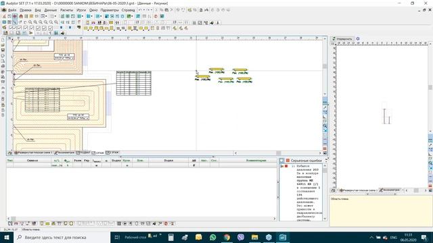This screenshot has width=433, height=243.
Task: Click the zoom-in magnifier toolbar icon
Action: click(x=35, y=22)
